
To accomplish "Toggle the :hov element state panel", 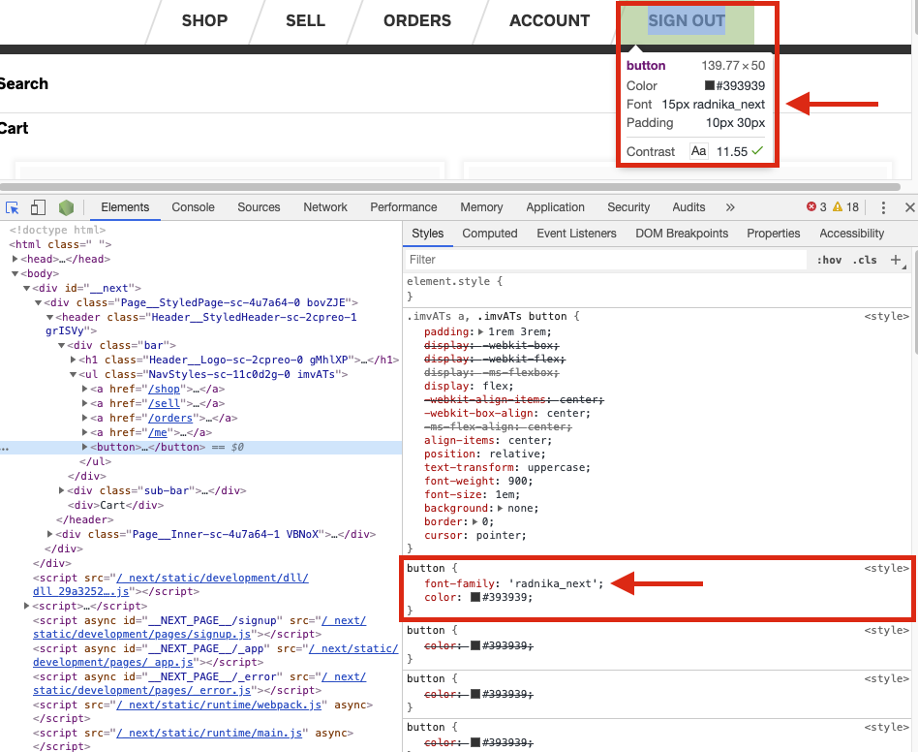I will [x=829, y=260].
